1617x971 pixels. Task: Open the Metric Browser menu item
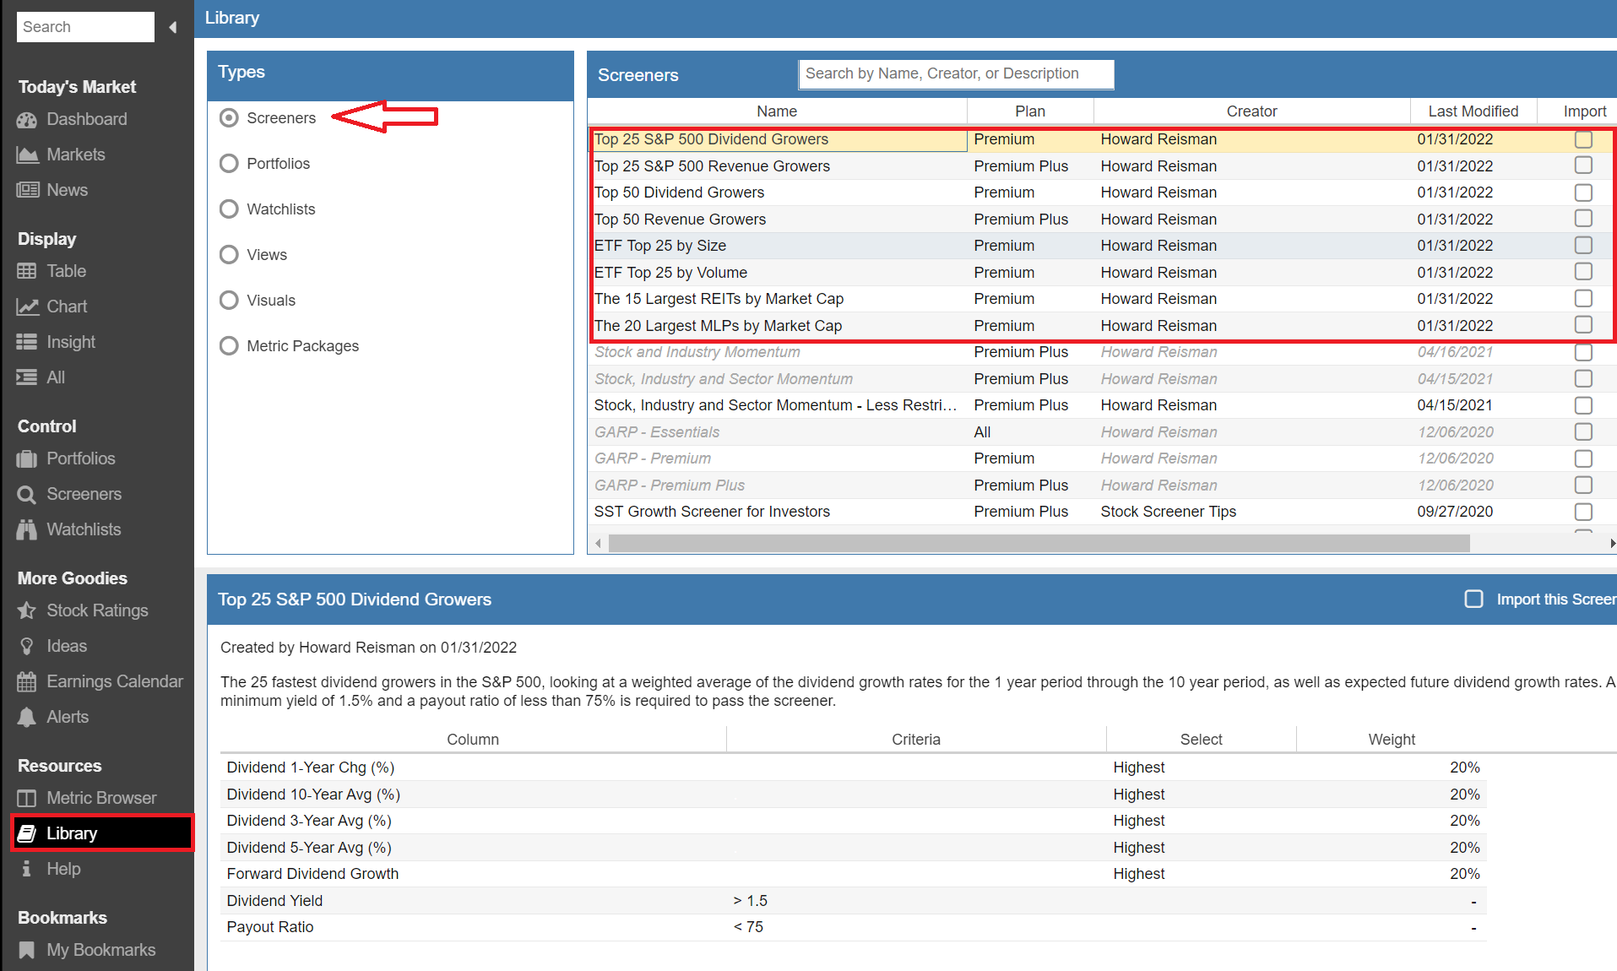coord(101,799)
